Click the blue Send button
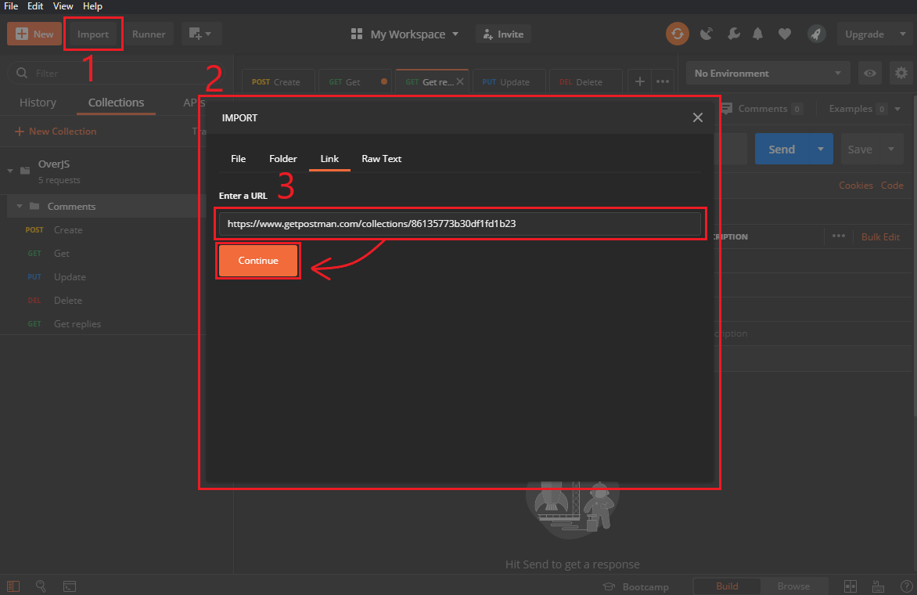Viewport: 917px width, 595px height. click(782, 150)
